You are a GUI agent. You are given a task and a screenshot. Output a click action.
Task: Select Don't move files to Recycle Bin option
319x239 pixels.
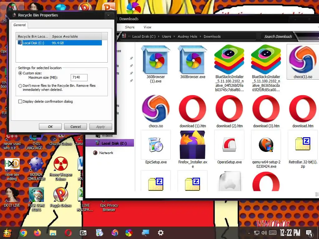point(20,86)
